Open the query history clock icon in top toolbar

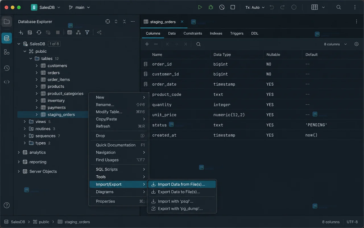(x=222, y=7)
